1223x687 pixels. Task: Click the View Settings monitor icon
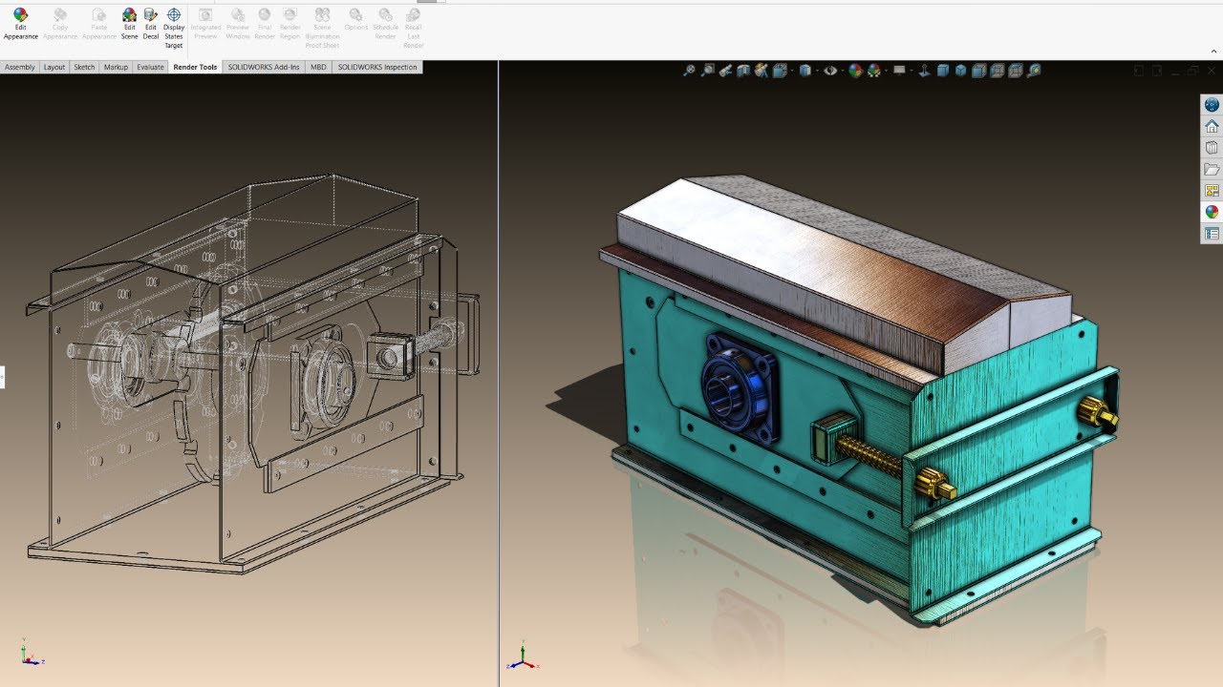899,71
